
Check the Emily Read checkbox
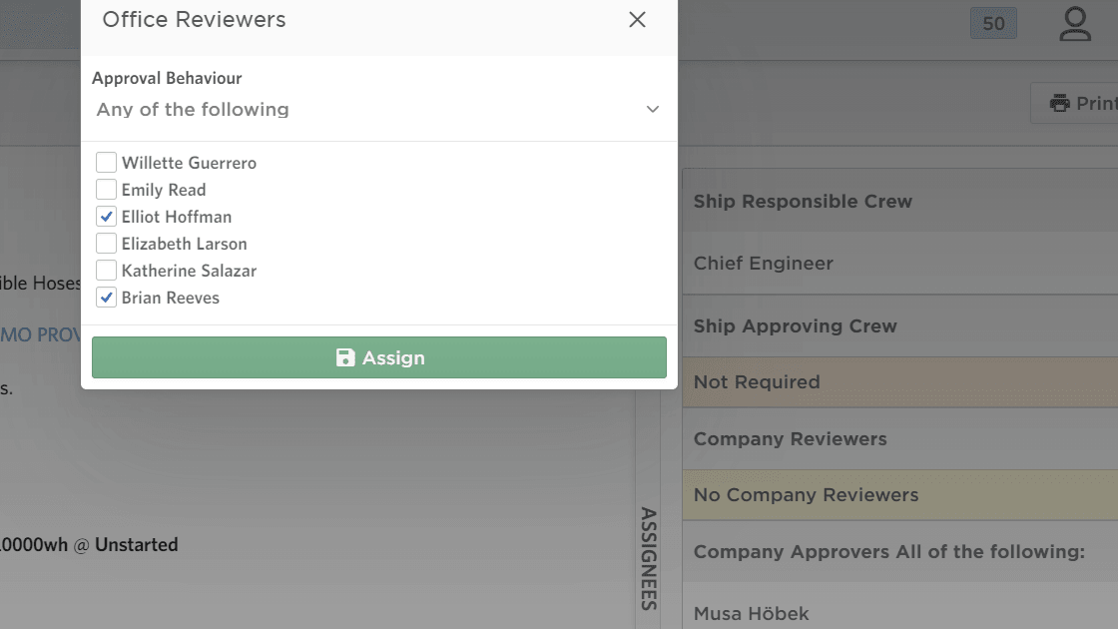(104, 189)
